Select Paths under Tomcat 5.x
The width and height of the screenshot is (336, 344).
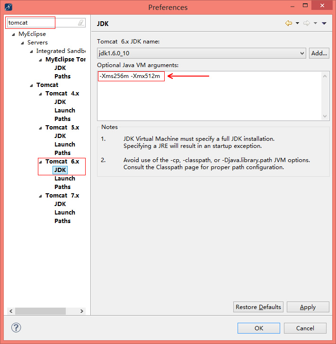pyautogui.click(x=62, y=153)
